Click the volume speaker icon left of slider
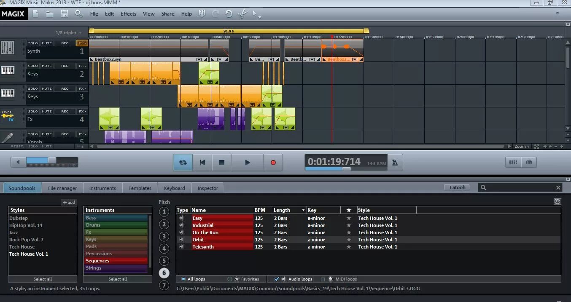The width and height of the screenshot is (571, 302). point(18,162)
